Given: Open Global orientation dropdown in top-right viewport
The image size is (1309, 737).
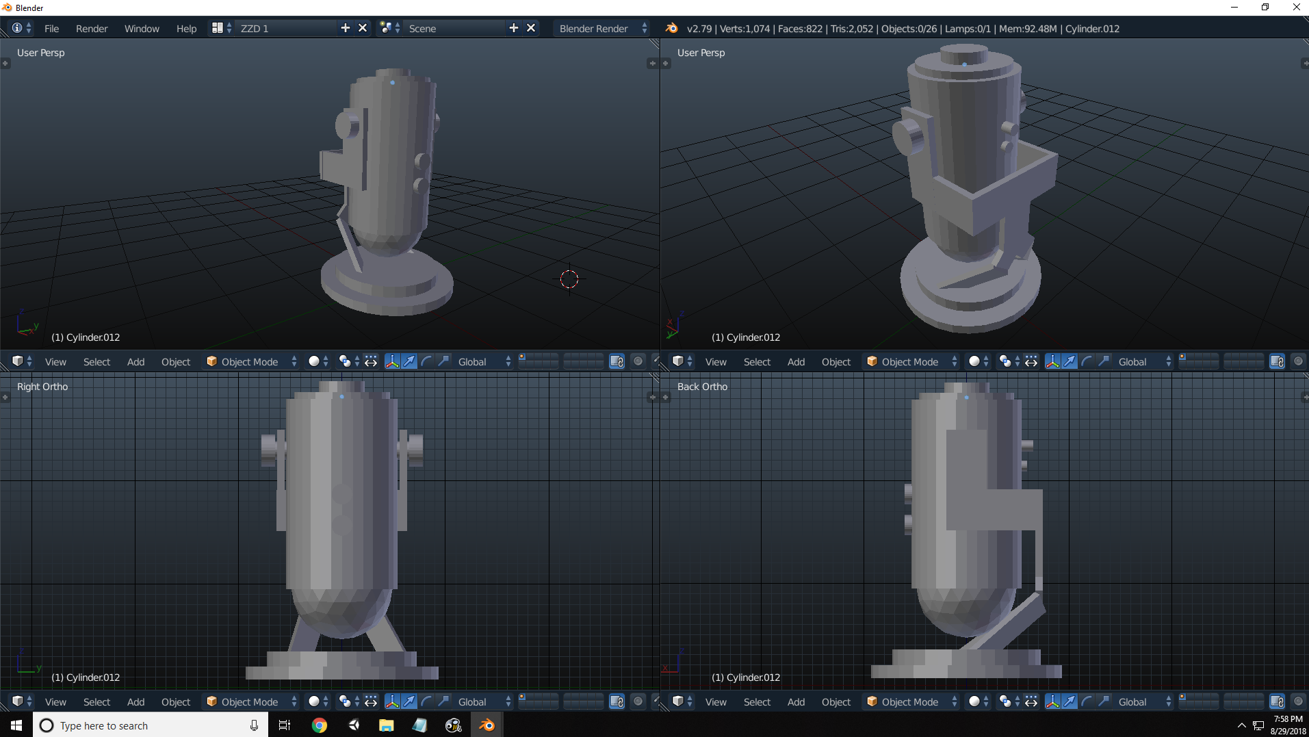Looking at the screenshot, I should coord(1144,361).
